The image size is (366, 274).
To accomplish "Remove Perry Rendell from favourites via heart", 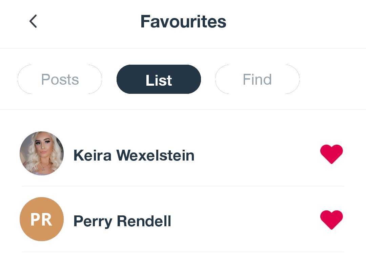I will click(331, 220).
